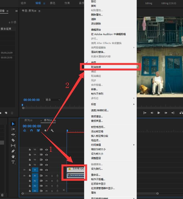Viewport: 183px width, 199px height.
Task: Select the Slip tool
Action: (13, 145)
